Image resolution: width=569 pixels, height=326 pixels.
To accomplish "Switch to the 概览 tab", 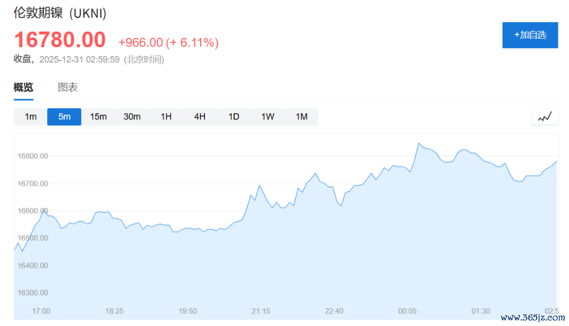I will tap(23, 87).
